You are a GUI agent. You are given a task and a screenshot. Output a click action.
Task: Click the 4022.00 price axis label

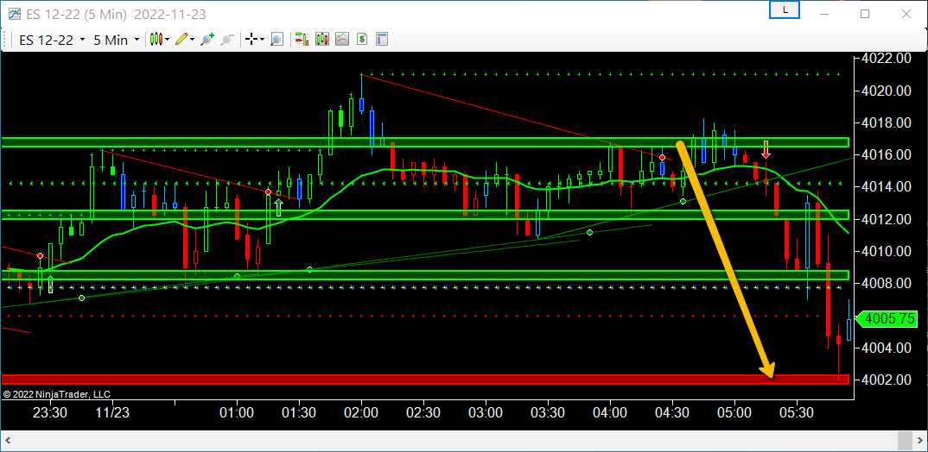pyautogui.click(x=887, y=59)
